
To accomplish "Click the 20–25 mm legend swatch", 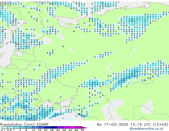I will click(x=48, y=128).
